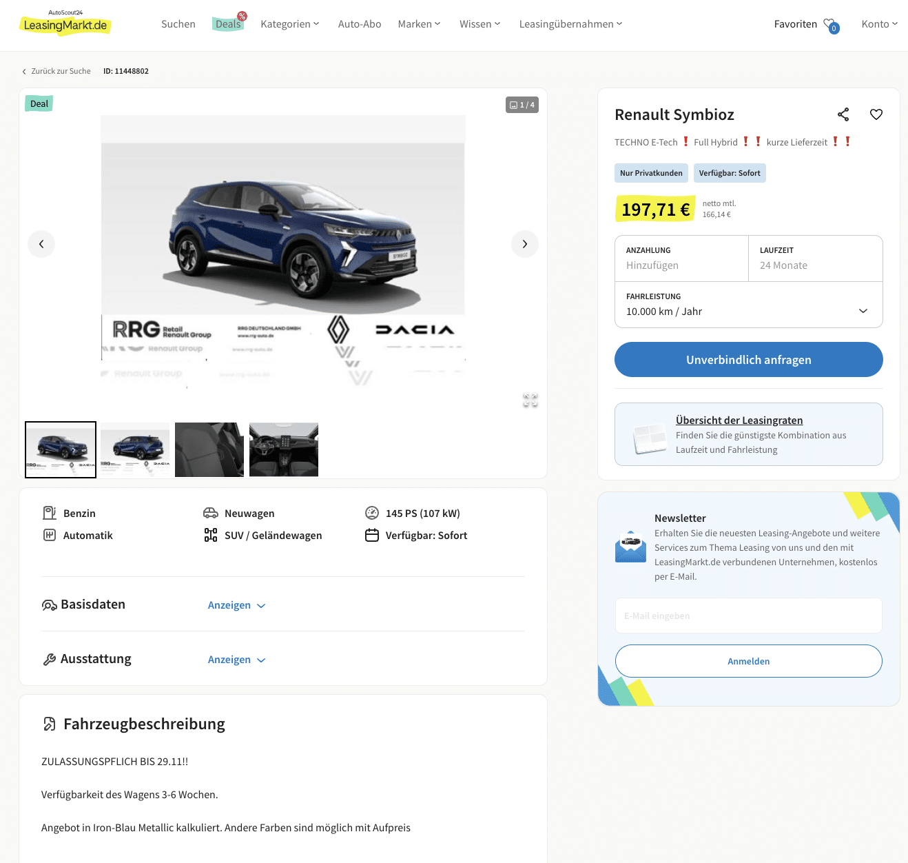The height and width of the screenshot is (863, 908).
Task: Click the Renault Symbioz title
Action: pos(674,115)
